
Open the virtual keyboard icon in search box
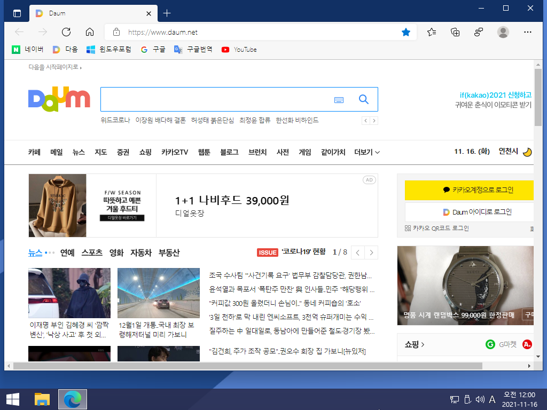[x=339, y=100]
